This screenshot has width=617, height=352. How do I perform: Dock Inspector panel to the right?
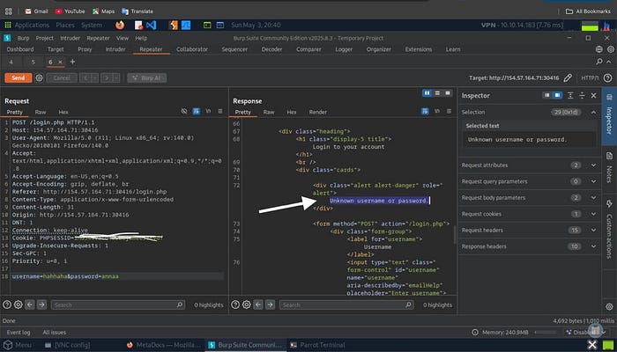tap(557, 95)
